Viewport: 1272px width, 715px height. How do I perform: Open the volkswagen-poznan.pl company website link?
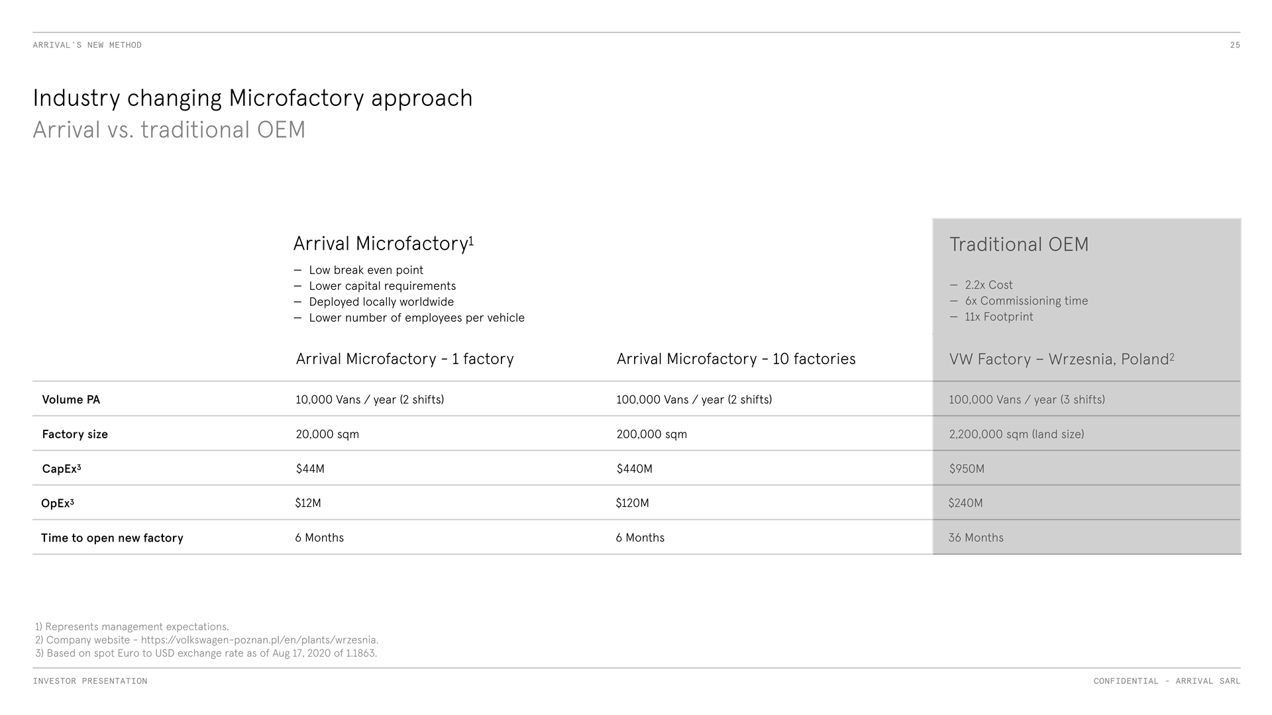[259, 640]
